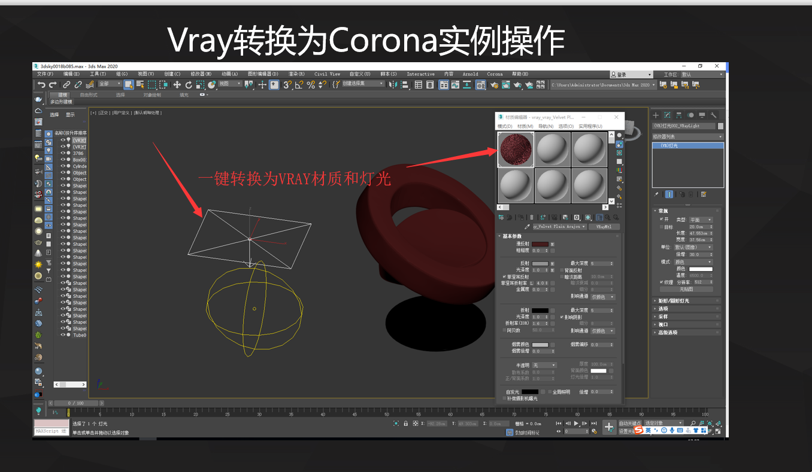Select (VR)灯光 in the modifier stack
Screen dimensions: 812x472
coord(688,145)
